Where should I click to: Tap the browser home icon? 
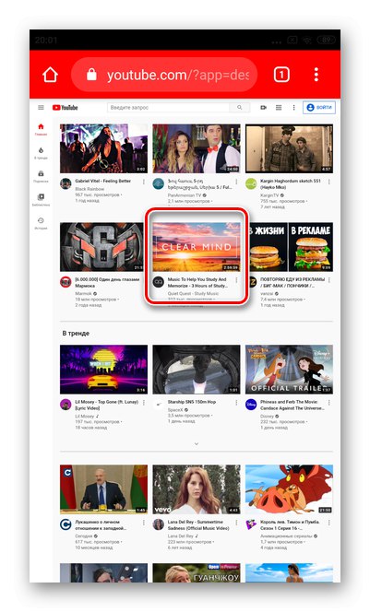tap(50, 74)
